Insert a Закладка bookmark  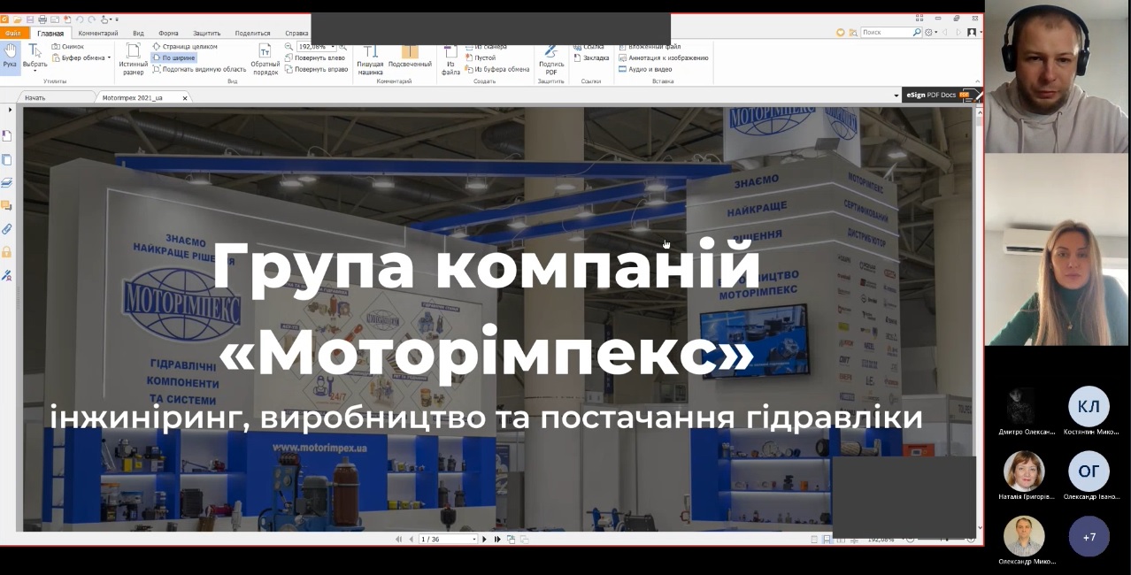591,57
